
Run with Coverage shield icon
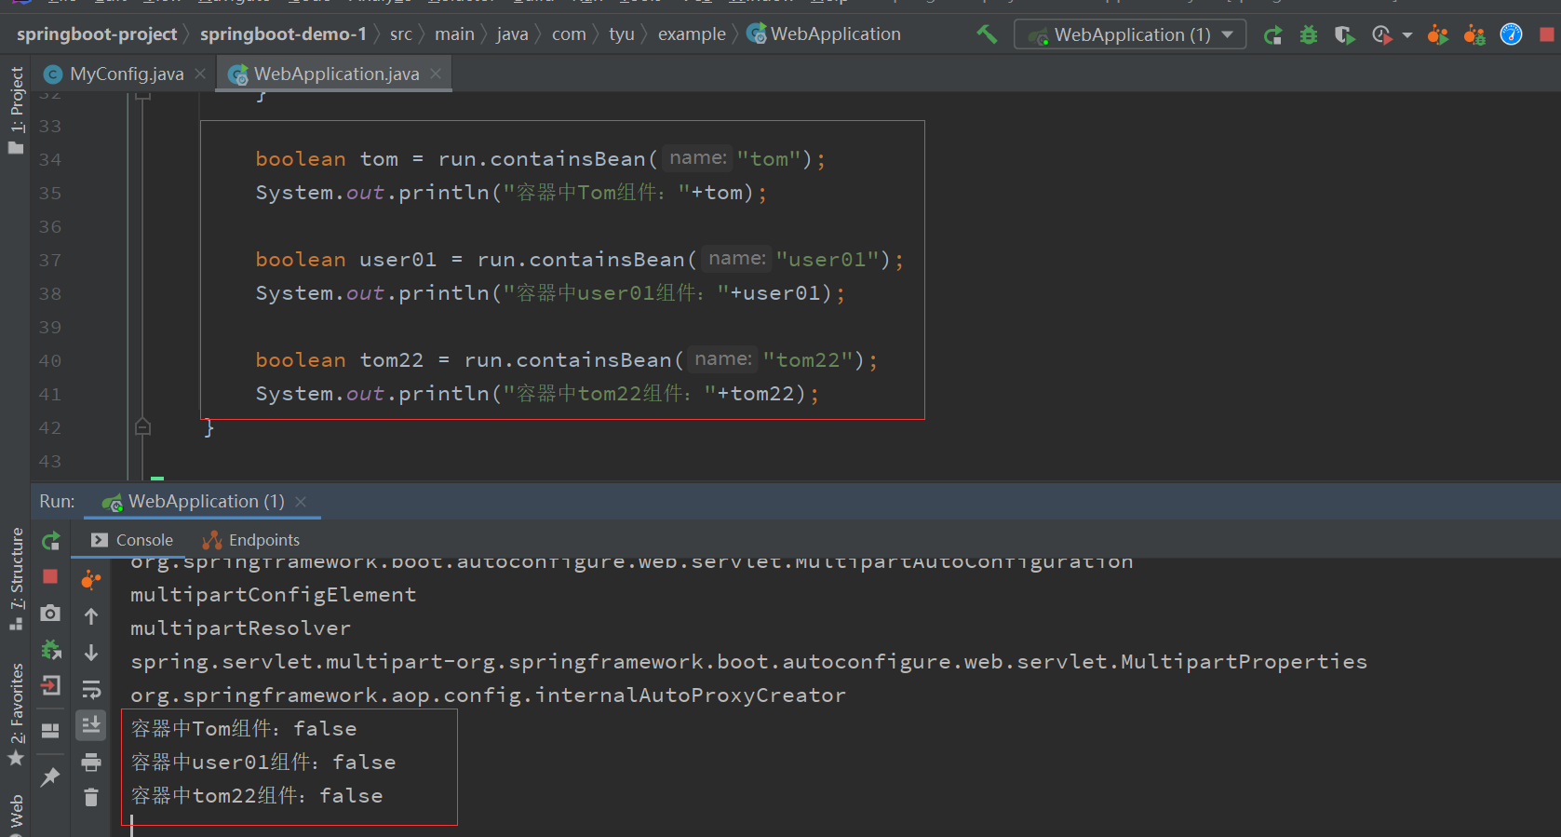tap(1344, 35)
